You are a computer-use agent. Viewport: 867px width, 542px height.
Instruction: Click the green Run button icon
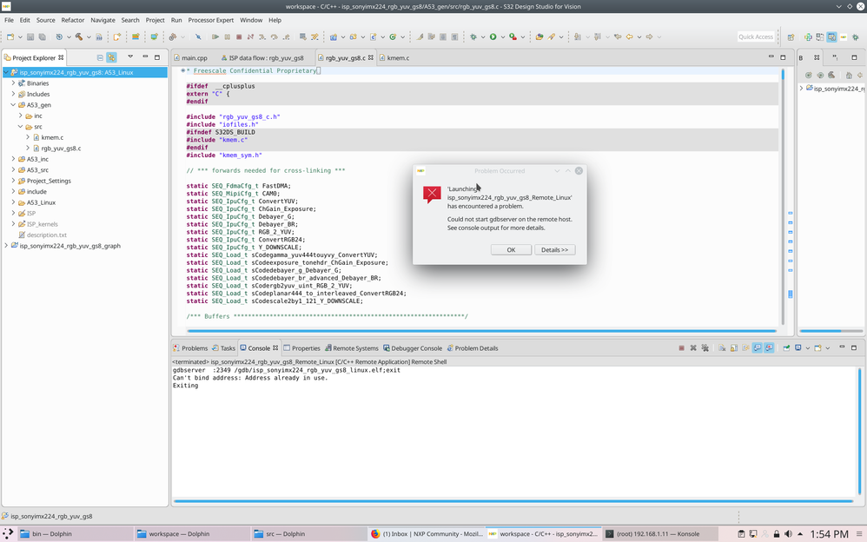point(493,37)
